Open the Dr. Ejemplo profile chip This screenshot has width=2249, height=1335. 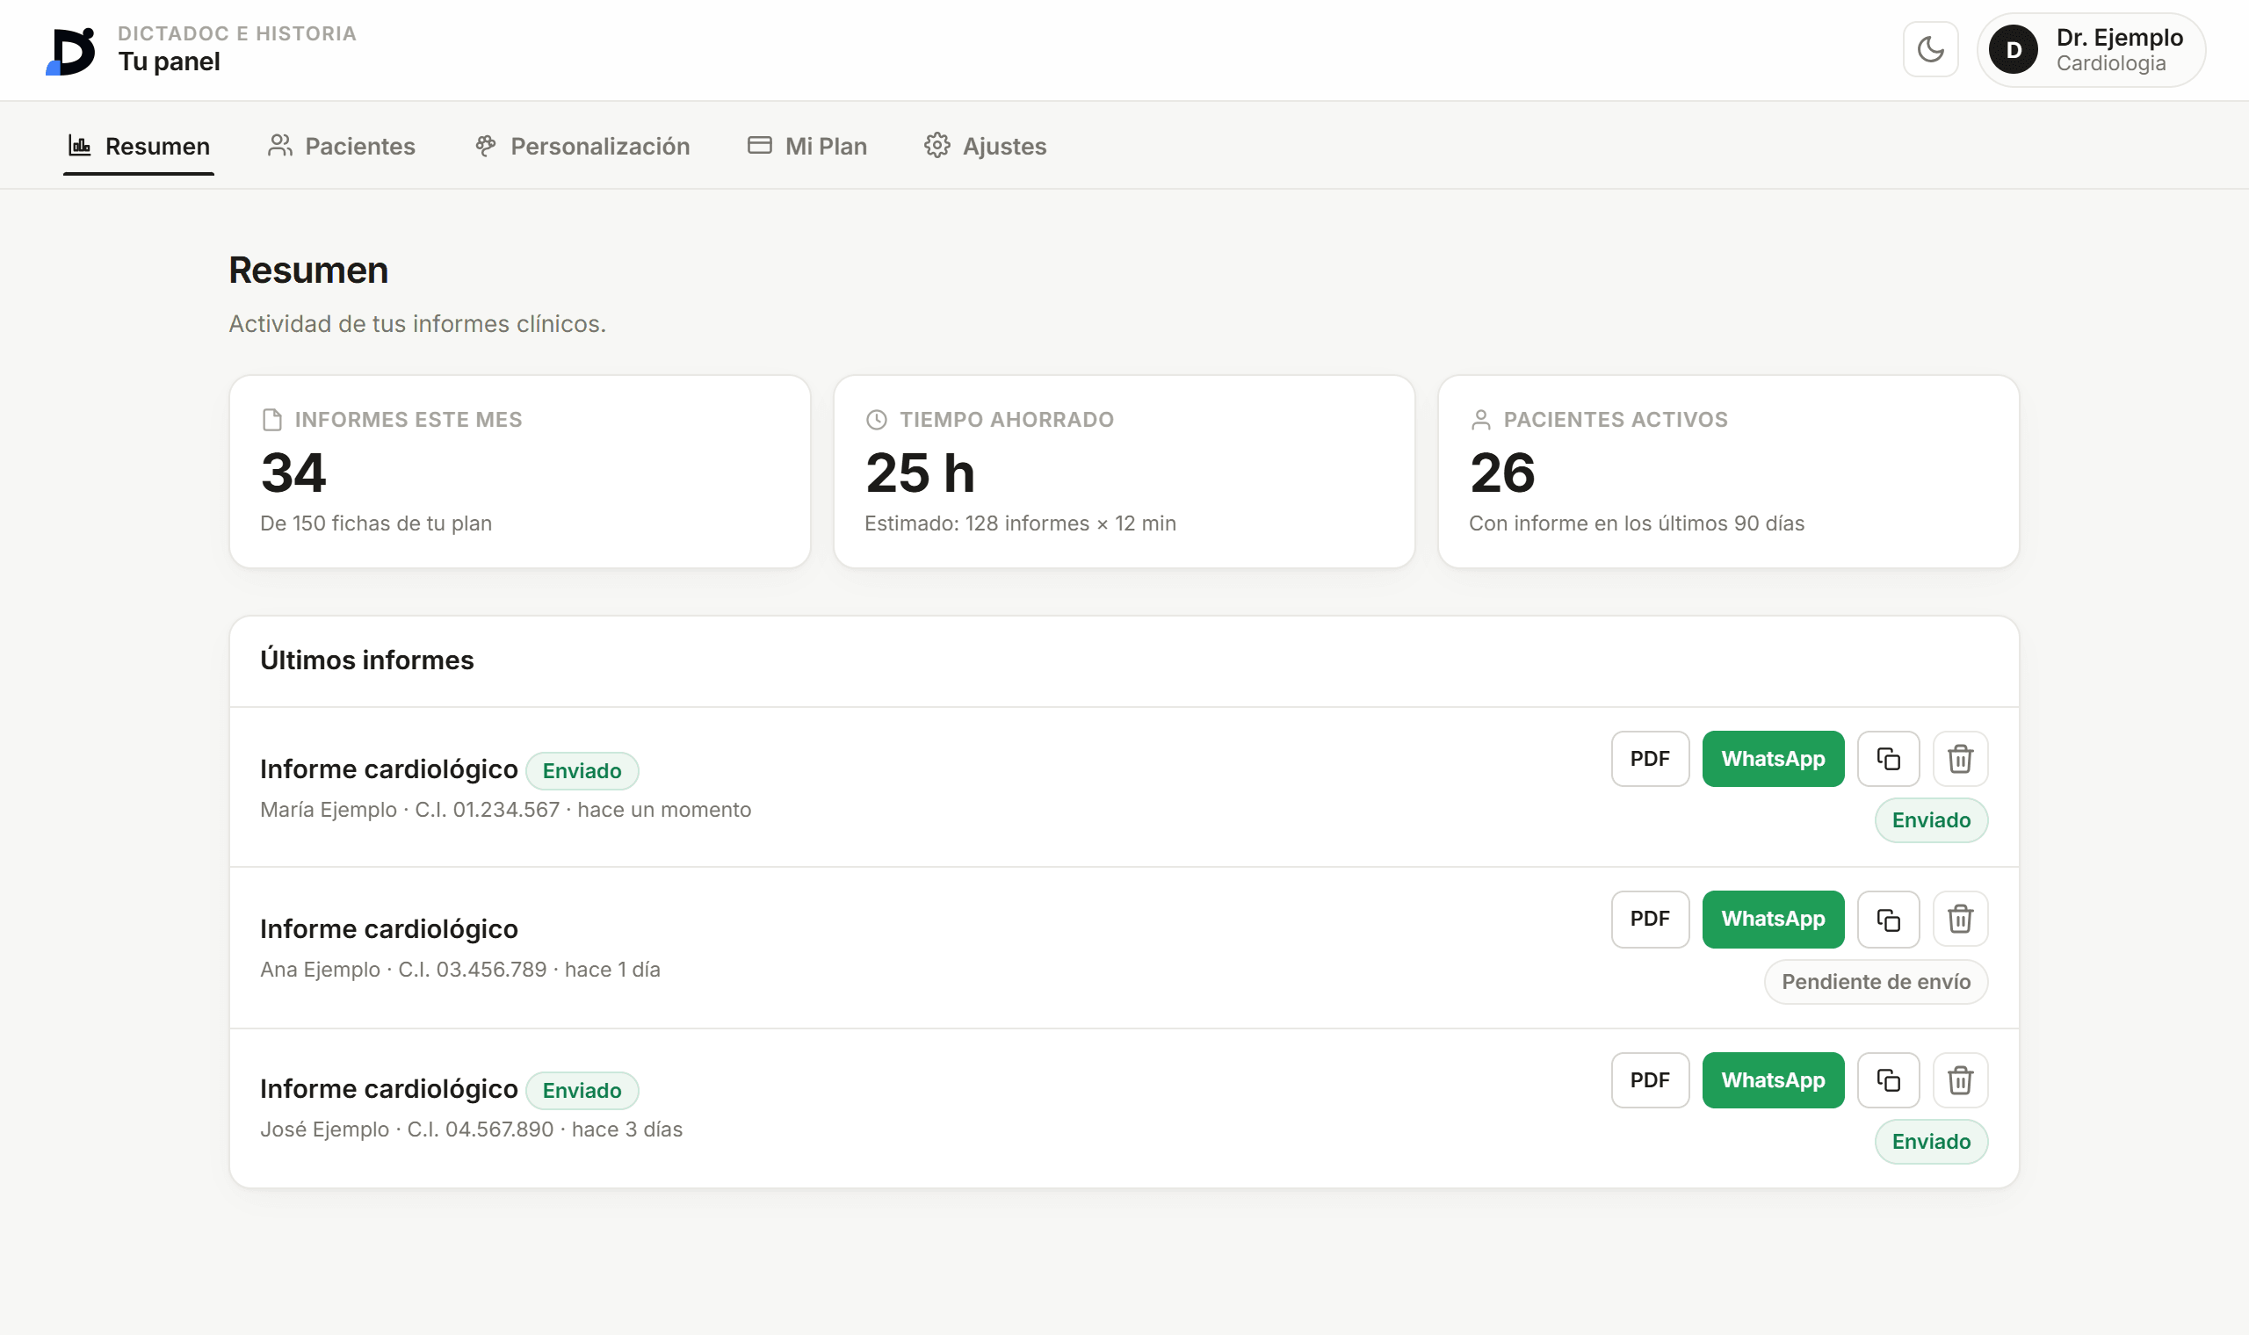click(2091, 49)
